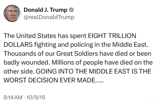
Task: Click the words "Middle East." in lowercase
Action: point(130,45)
